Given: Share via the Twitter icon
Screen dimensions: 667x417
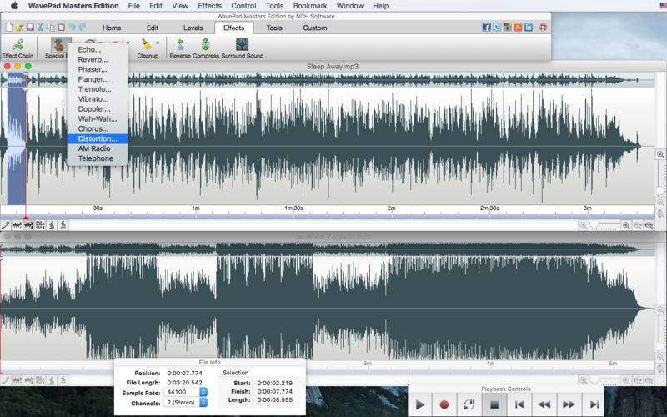Looking at the screenshot, I should pos(497,28).
